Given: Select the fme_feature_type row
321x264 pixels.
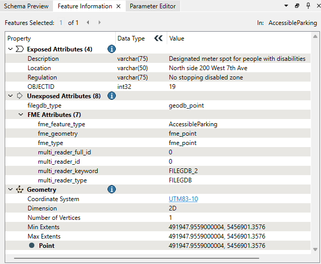Looking at the screenshot, I should click(158, 124).
